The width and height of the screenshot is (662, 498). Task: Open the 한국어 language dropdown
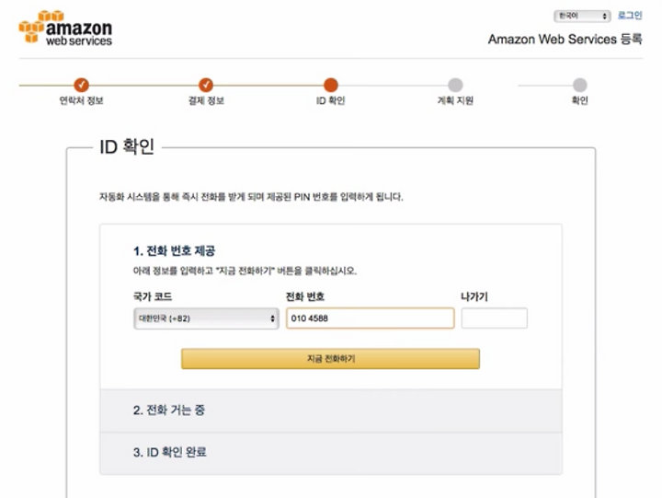(582, 16)
